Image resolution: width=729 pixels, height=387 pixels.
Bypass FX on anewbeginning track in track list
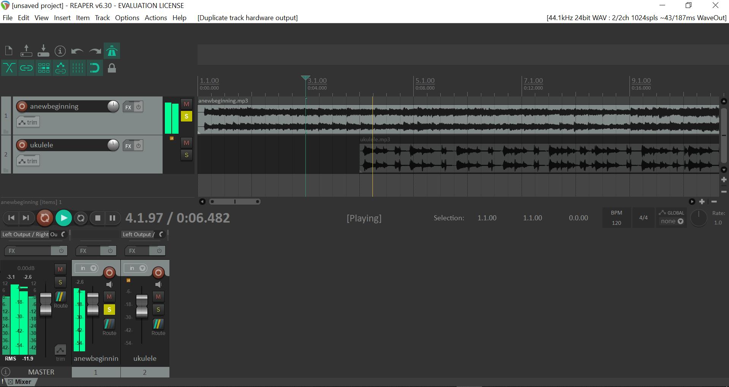(x=139, y=107)
